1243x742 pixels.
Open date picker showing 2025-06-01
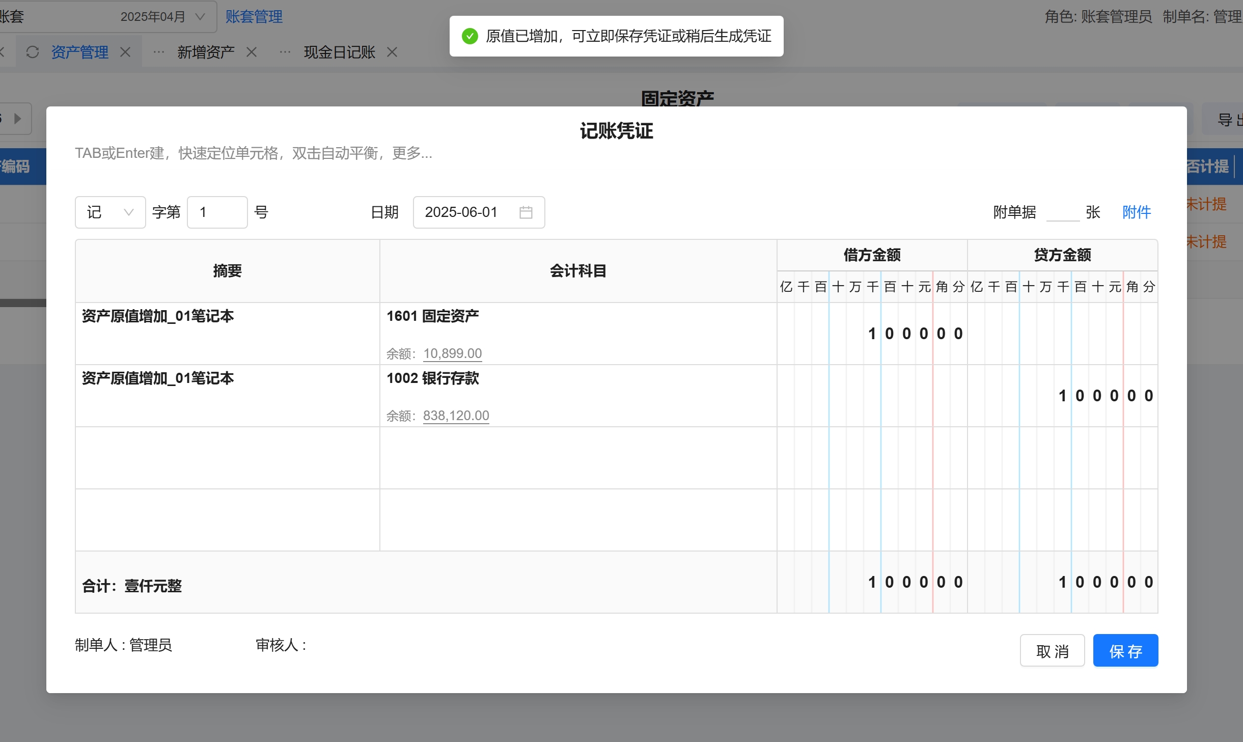461,212
